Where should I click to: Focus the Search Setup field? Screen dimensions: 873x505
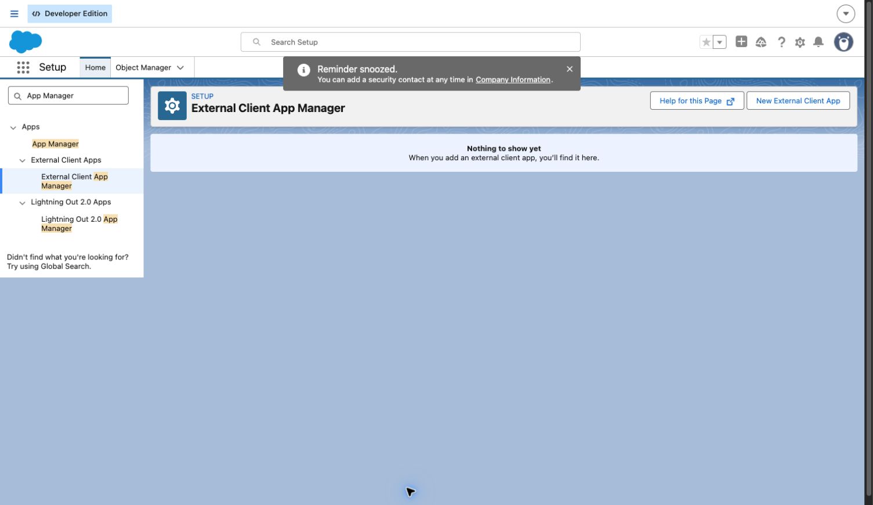coord(411,42)
